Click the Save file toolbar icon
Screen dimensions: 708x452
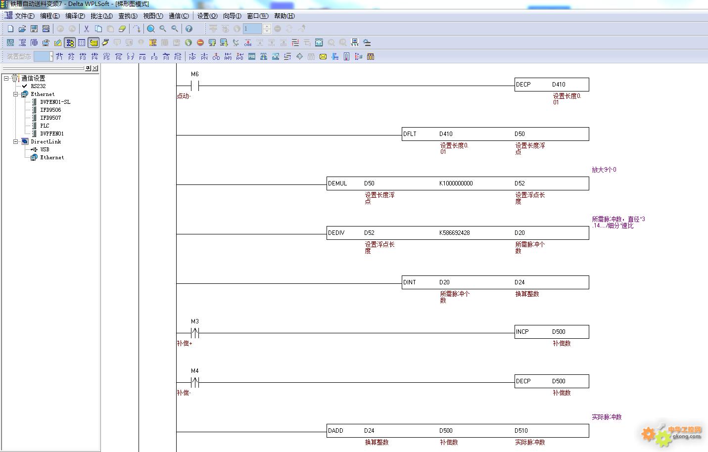(x=34, y=29)
